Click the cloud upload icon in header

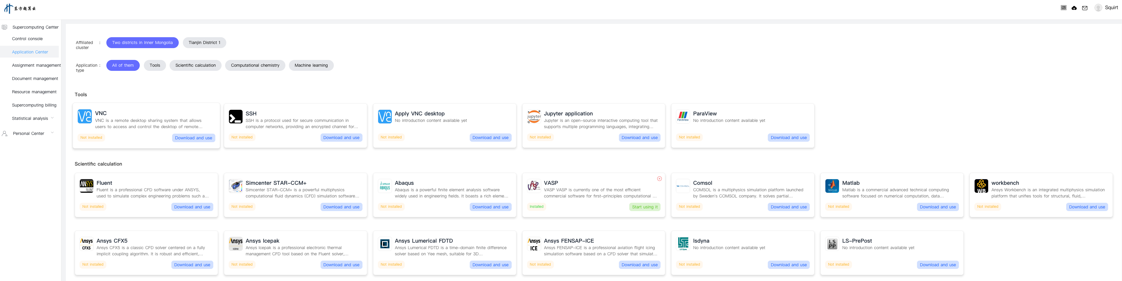pyautogui.click(x=1074, y=8)
